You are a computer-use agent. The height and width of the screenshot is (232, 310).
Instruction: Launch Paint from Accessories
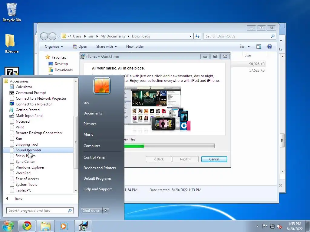pos(20,127)
